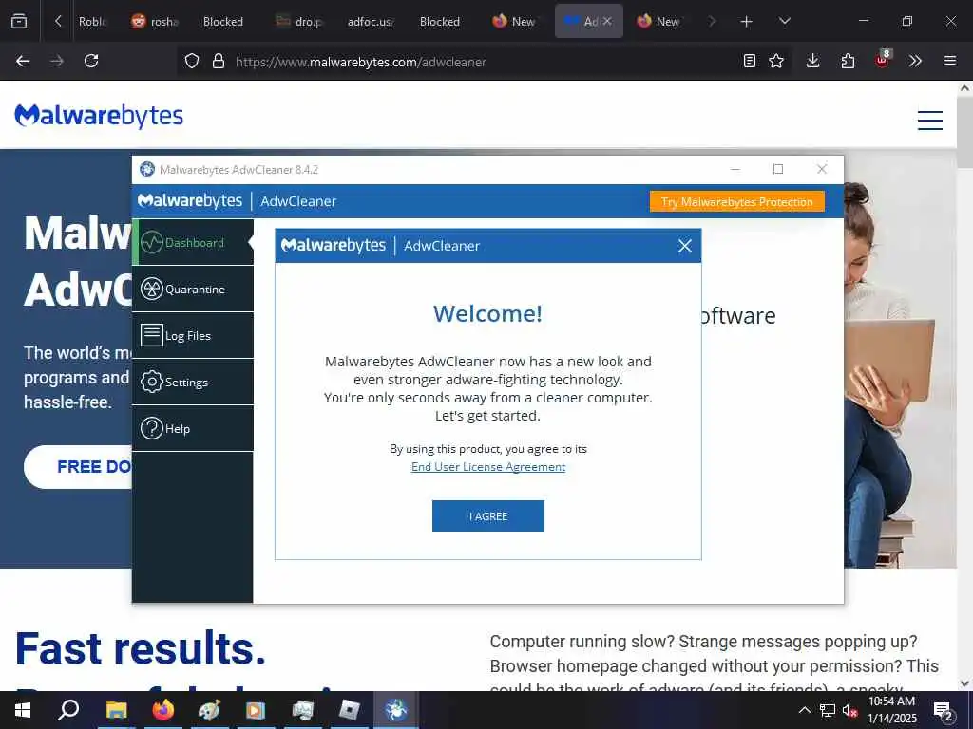Toggle reader view in address bar
Screen dimensions: 973x729
pyautogui.click(x=750, y=61)
